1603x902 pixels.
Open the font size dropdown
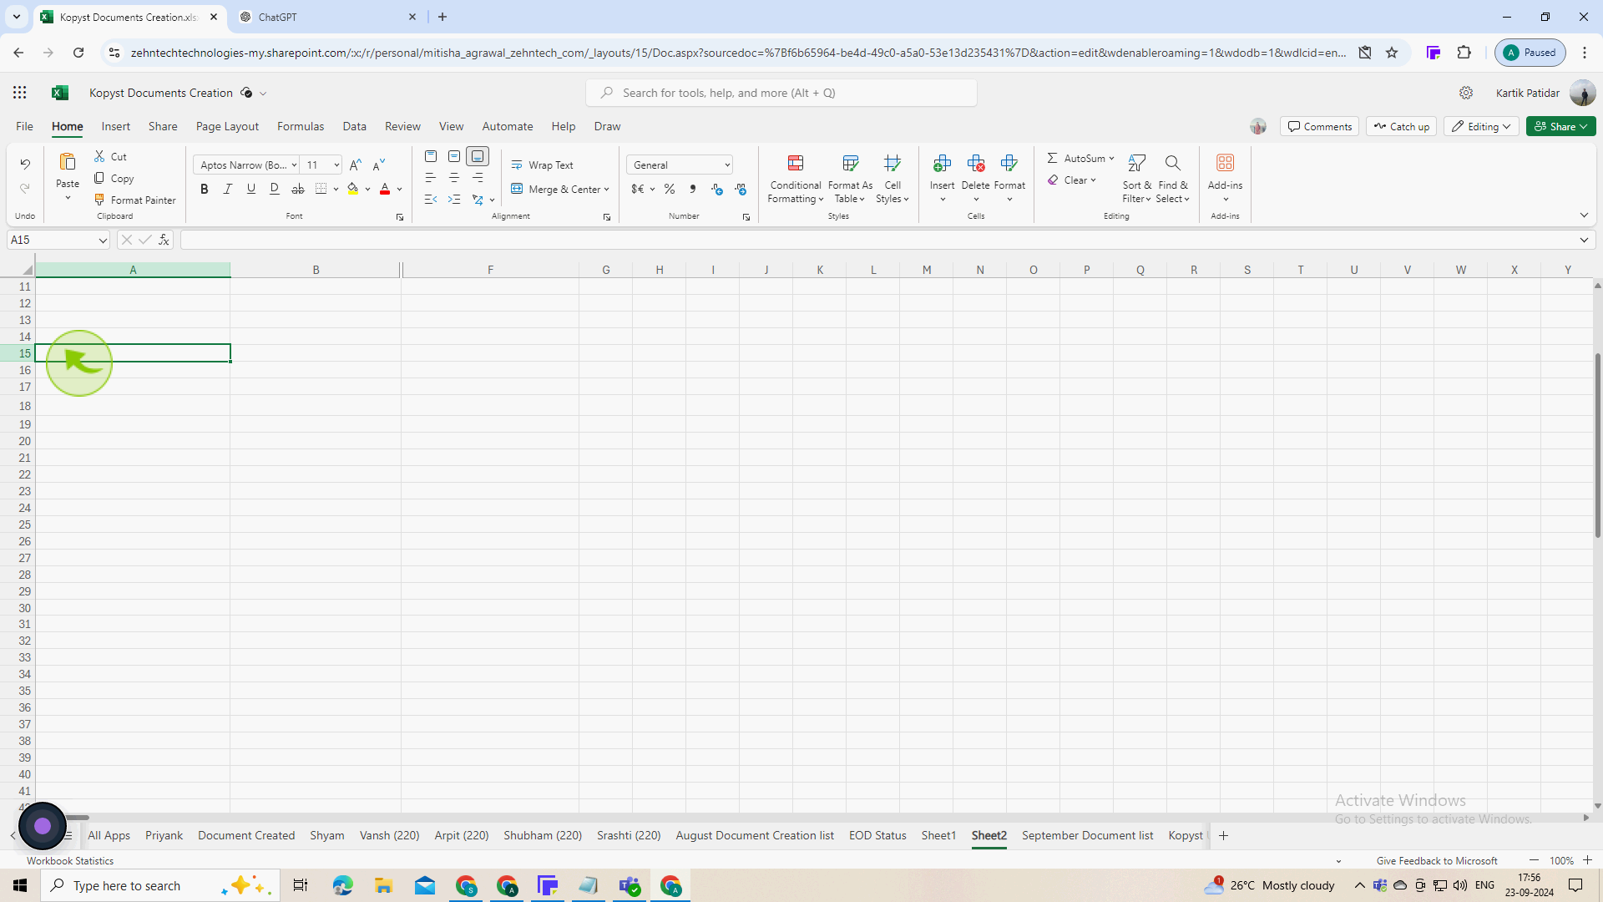[336, 165]
